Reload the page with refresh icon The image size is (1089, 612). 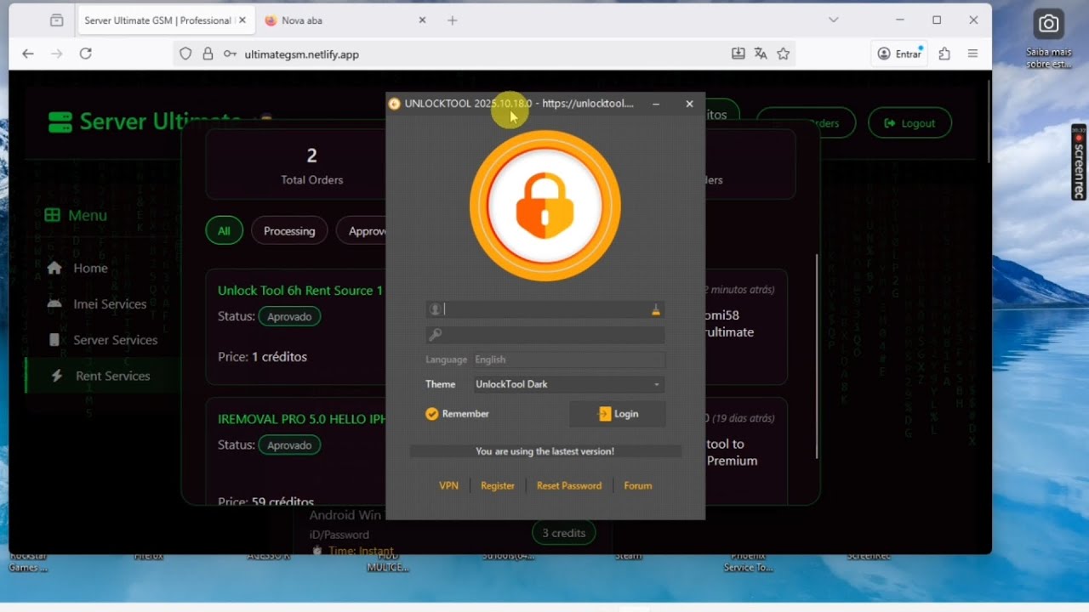point(85,54)
